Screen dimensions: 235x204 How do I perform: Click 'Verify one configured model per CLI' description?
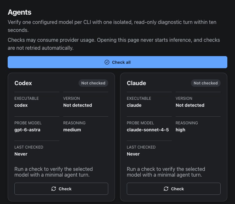click(x=112, y=26)
